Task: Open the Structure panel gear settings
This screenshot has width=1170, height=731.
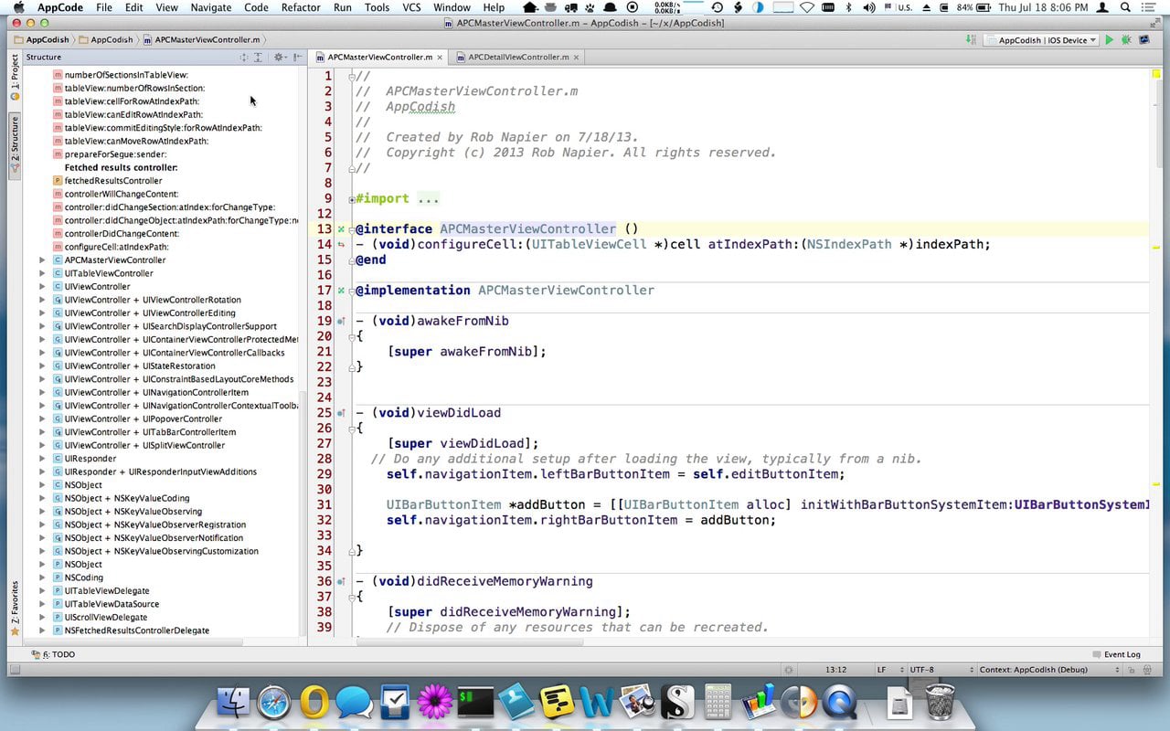Action: pos(280,58)
